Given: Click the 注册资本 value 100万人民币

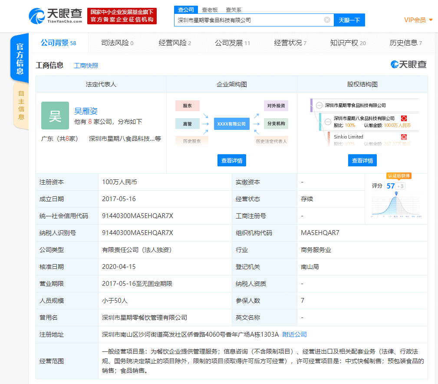Looking at the screenshot, I should (x=119, y=182).
